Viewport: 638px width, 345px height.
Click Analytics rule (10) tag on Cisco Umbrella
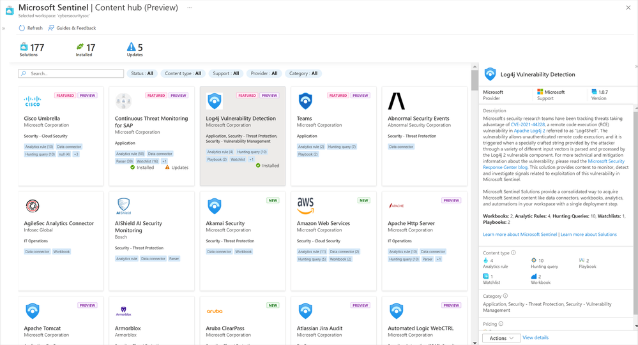[39, 147]
